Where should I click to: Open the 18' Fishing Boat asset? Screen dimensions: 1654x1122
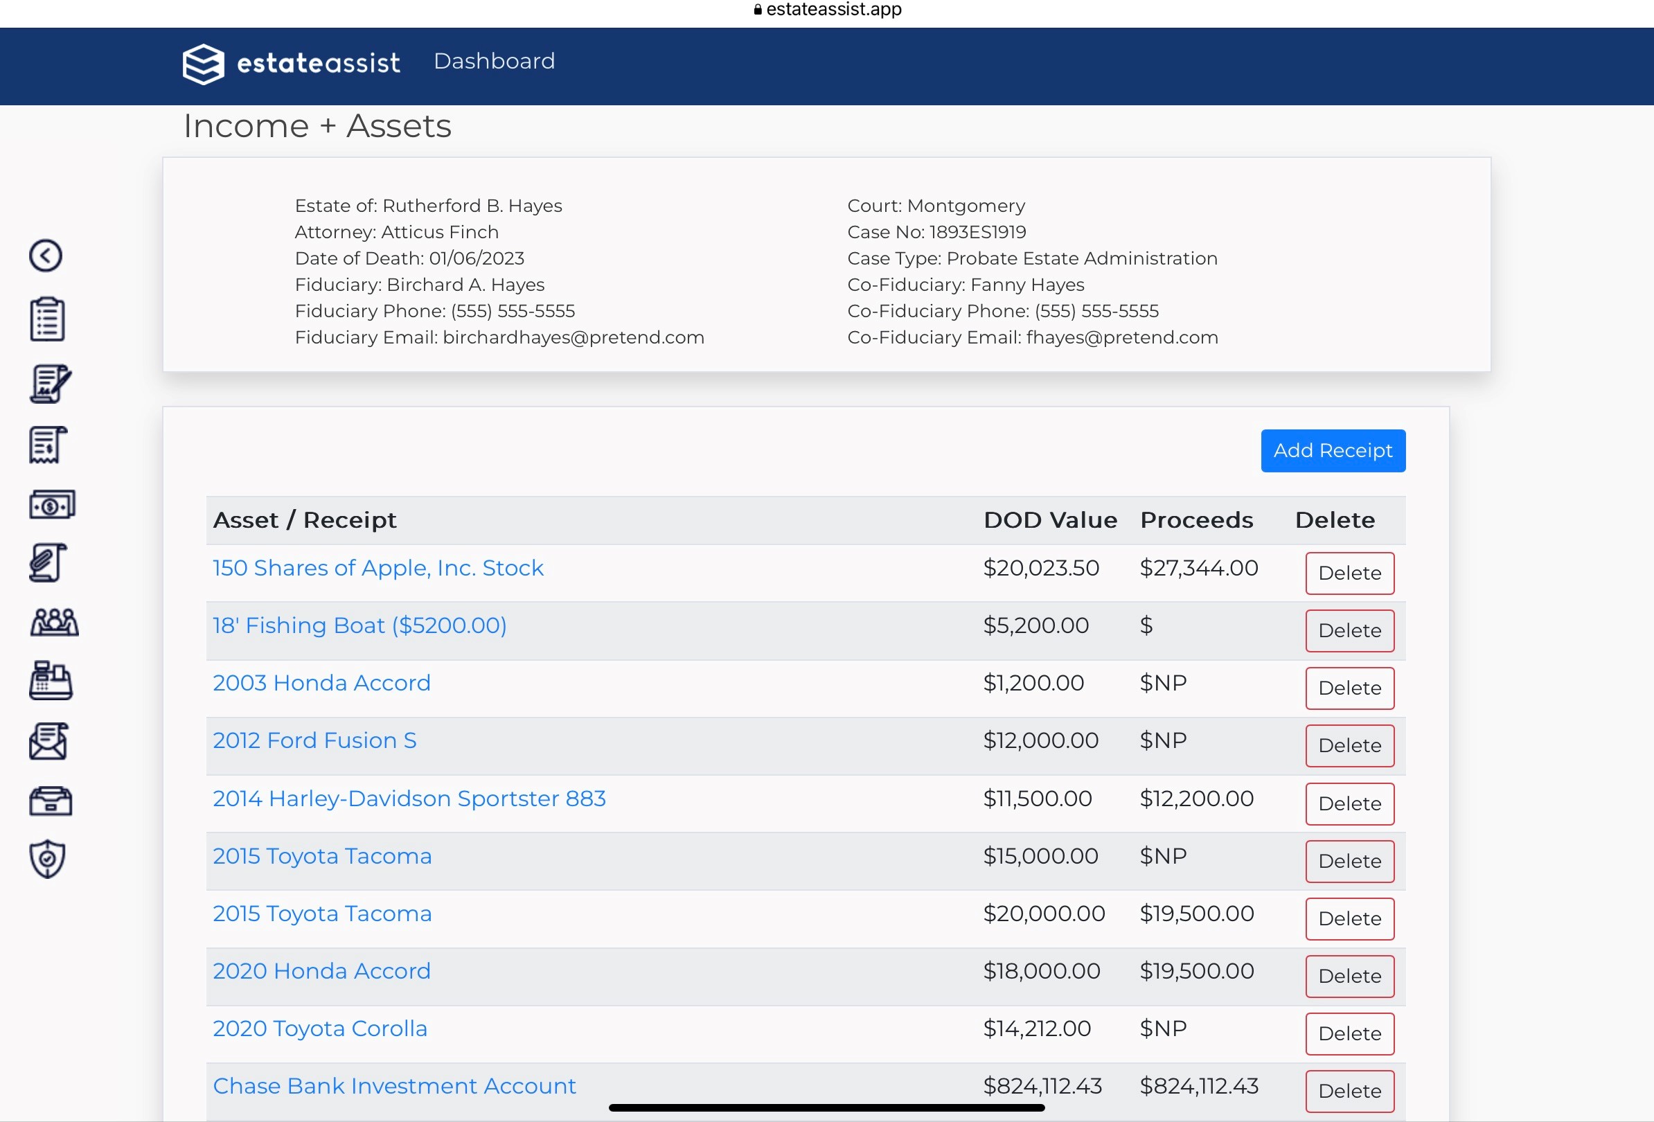point(359,625)
